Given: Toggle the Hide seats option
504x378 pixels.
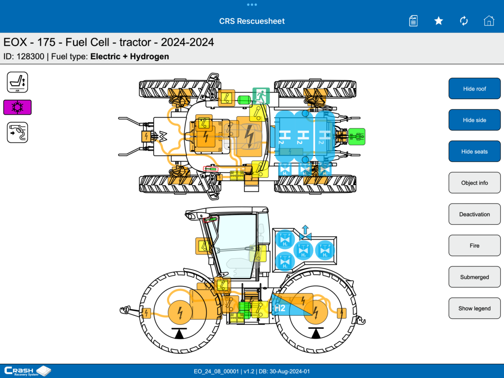Looking at the screenshot, I should (x=475, y=152).
